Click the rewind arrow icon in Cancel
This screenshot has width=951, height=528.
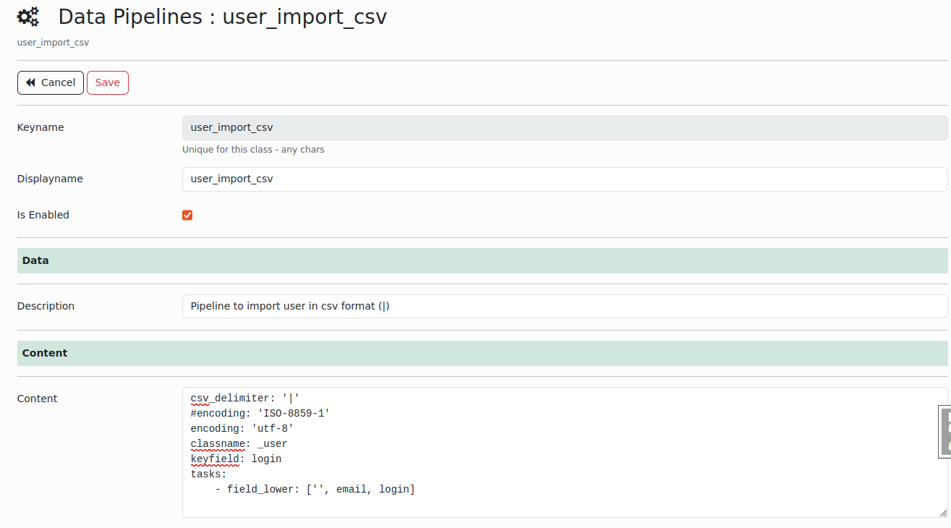(30, 83)
